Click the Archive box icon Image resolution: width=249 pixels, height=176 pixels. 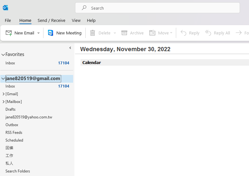click(x=124, y=33)
